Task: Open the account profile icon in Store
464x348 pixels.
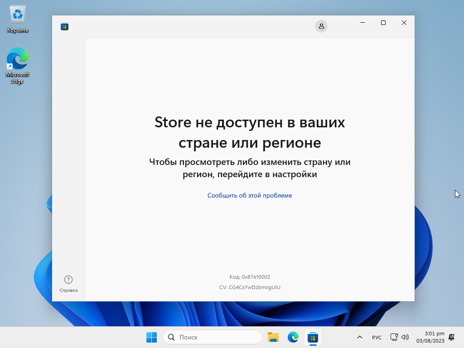Action: click(321, 26)
